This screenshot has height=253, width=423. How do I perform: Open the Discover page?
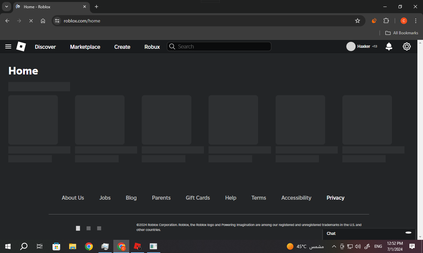(45, 47)
